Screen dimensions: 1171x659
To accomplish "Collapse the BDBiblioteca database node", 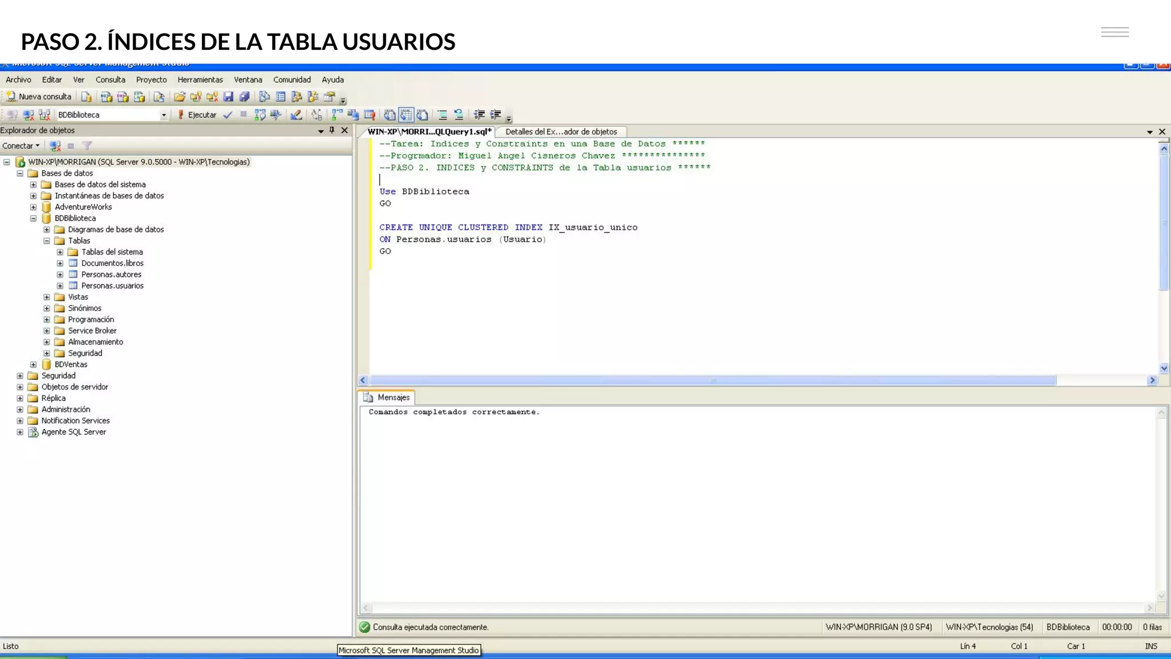I will pyautogui.click(x=33, y=219).
